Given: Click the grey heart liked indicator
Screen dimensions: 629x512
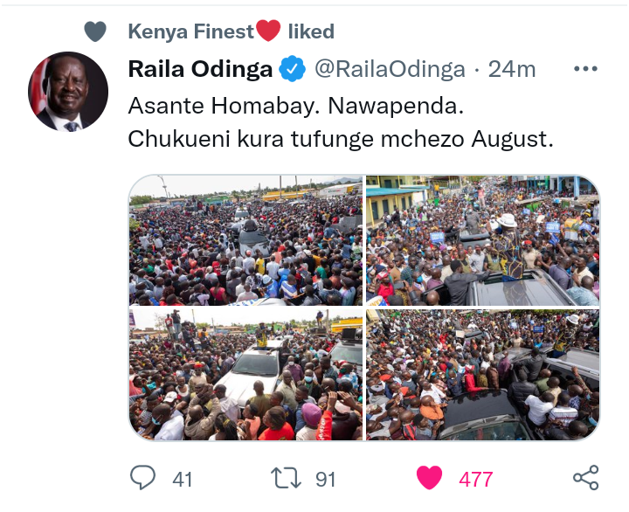Looking at the screenshot, I should pos(95,31).
